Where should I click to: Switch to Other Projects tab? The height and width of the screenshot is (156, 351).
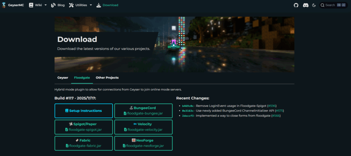click(107, 77)
